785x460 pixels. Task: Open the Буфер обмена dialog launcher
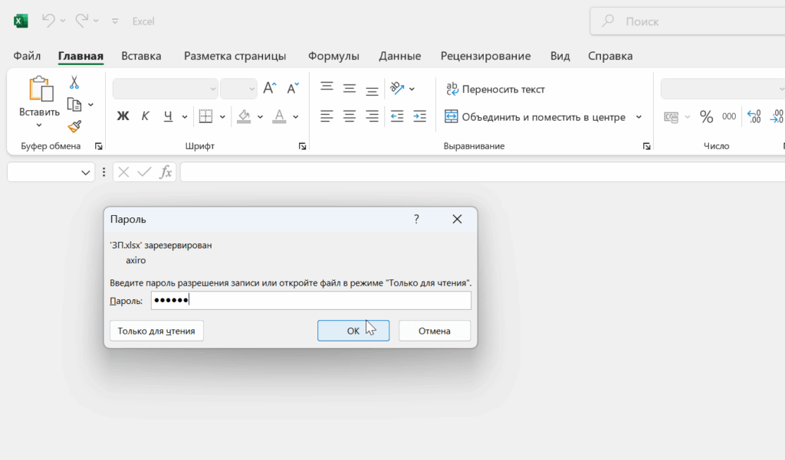tap(99, 146)
